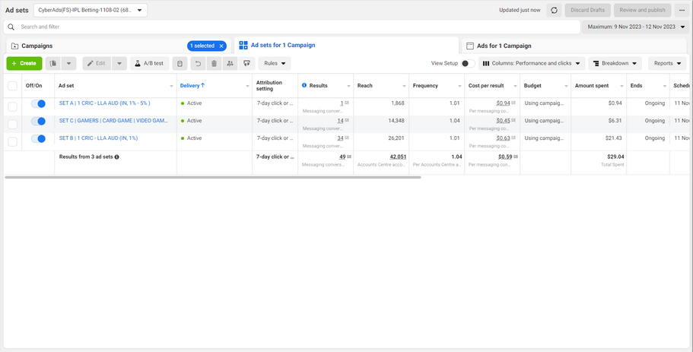Open the Breakdown dropdown

pyautogui.click(x=615, y=64)
